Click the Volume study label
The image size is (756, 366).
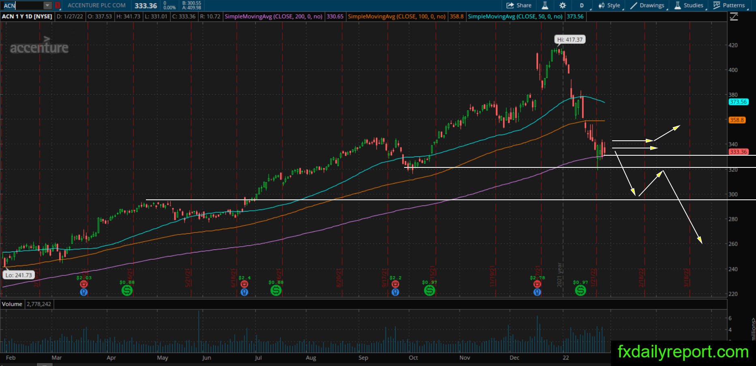coord(12,304)
